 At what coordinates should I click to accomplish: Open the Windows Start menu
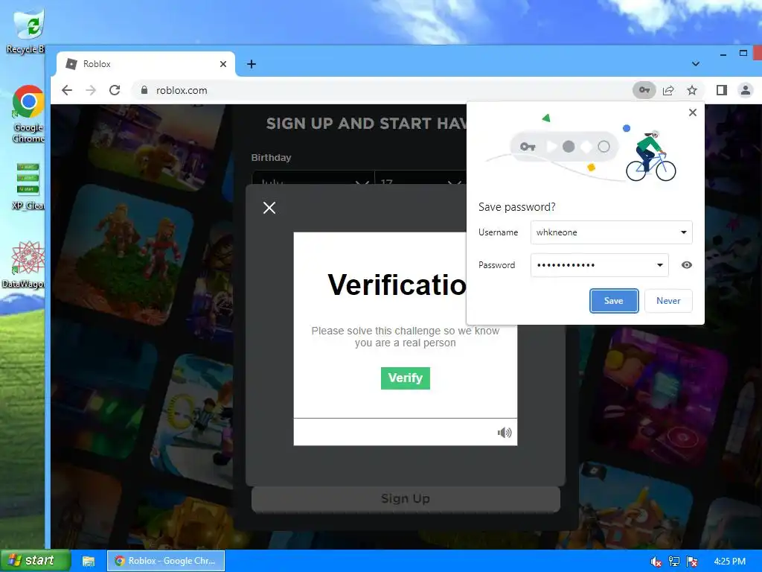point(35,561)
